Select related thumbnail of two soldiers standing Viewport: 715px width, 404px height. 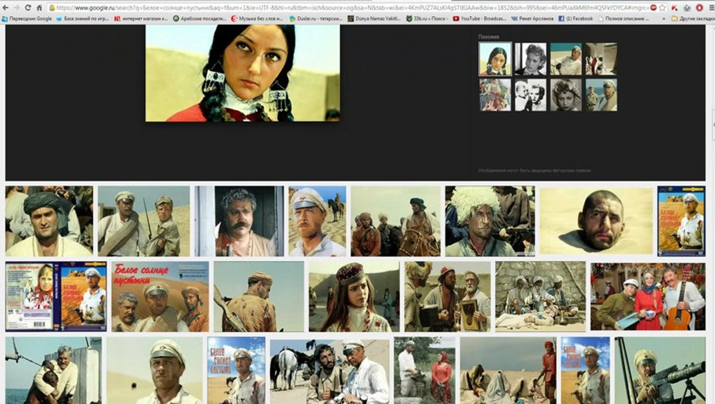pyautogui.click(x=601, y=94)
